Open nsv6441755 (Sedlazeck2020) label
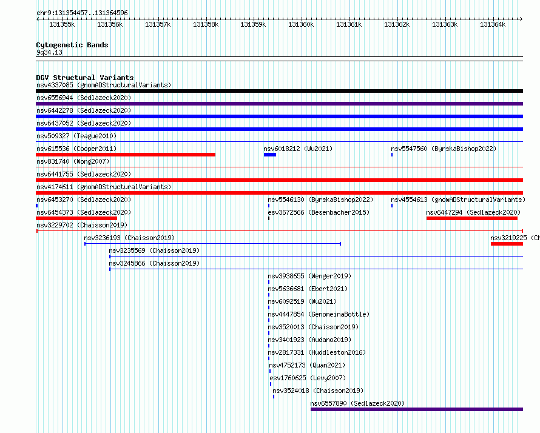Screen dimensions: 540x433 (84, 174)
